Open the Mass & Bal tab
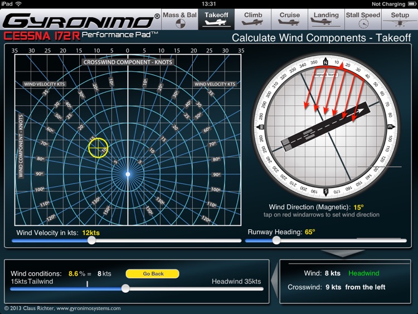 pyautogui.click(x=179, y=19)
